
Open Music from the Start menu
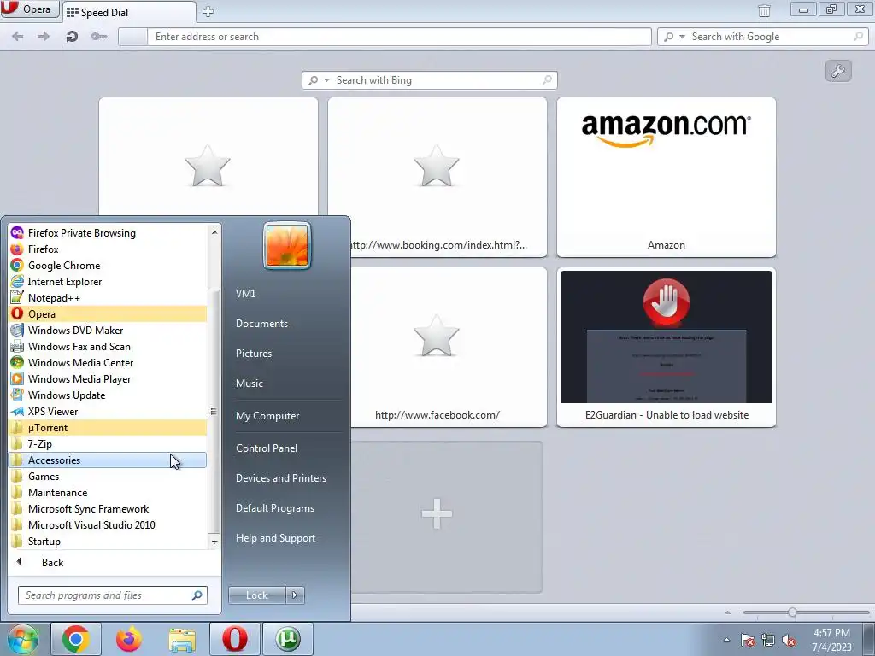tap(250, 384)
